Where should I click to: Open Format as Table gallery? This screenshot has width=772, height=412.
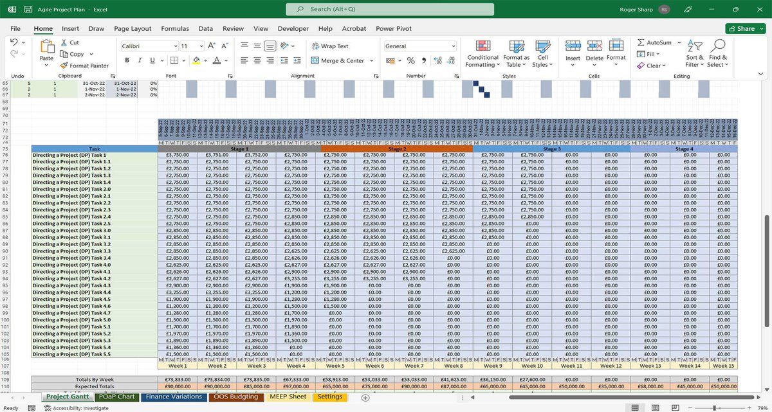(517, 54)
